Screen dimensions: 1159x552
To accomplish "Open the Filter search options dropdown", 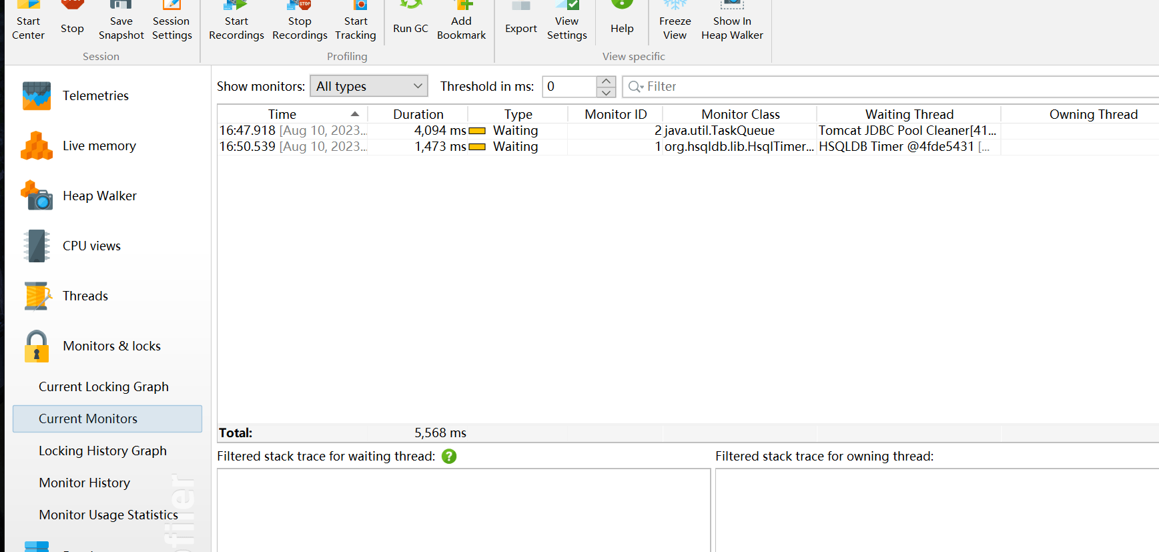I will (636, 87).
